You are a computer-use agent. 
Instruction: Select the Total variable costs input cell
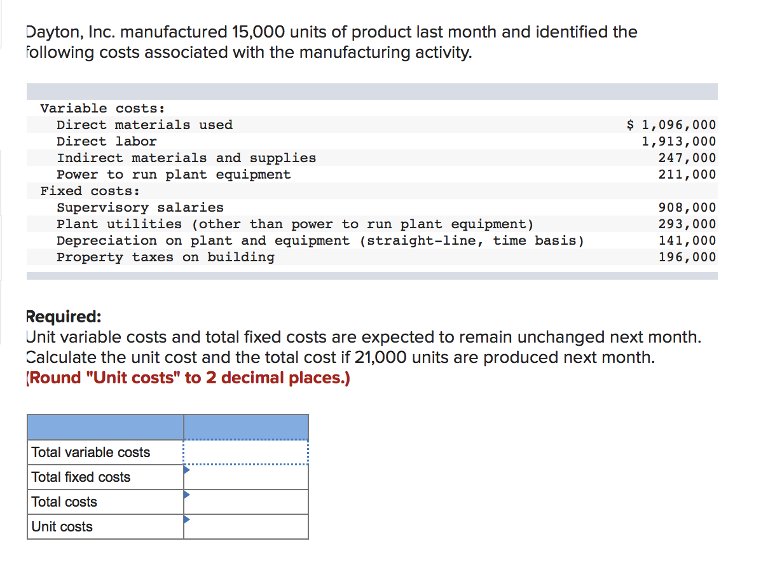246,453
